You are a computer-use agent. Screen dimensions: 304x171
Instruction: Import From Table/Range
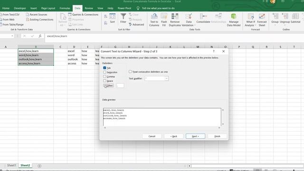click(12, 25)
